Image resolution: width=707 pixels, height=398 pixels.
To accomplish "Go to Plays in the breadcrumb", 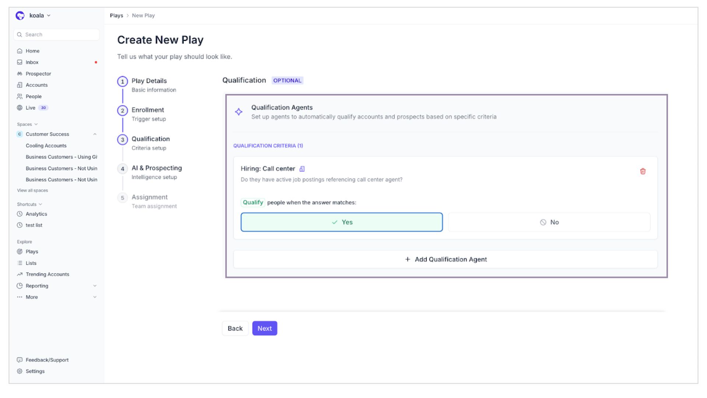I will (116, 15).
